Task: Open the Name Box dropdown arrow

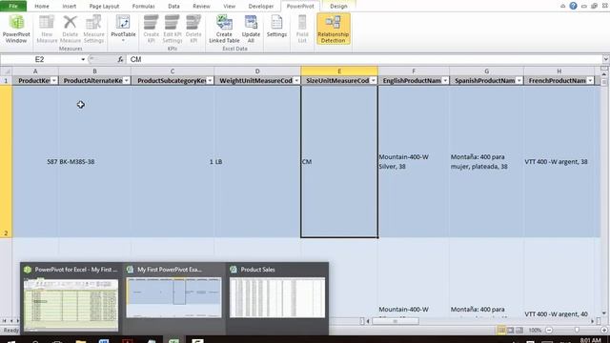Action: tap(83, 59)
